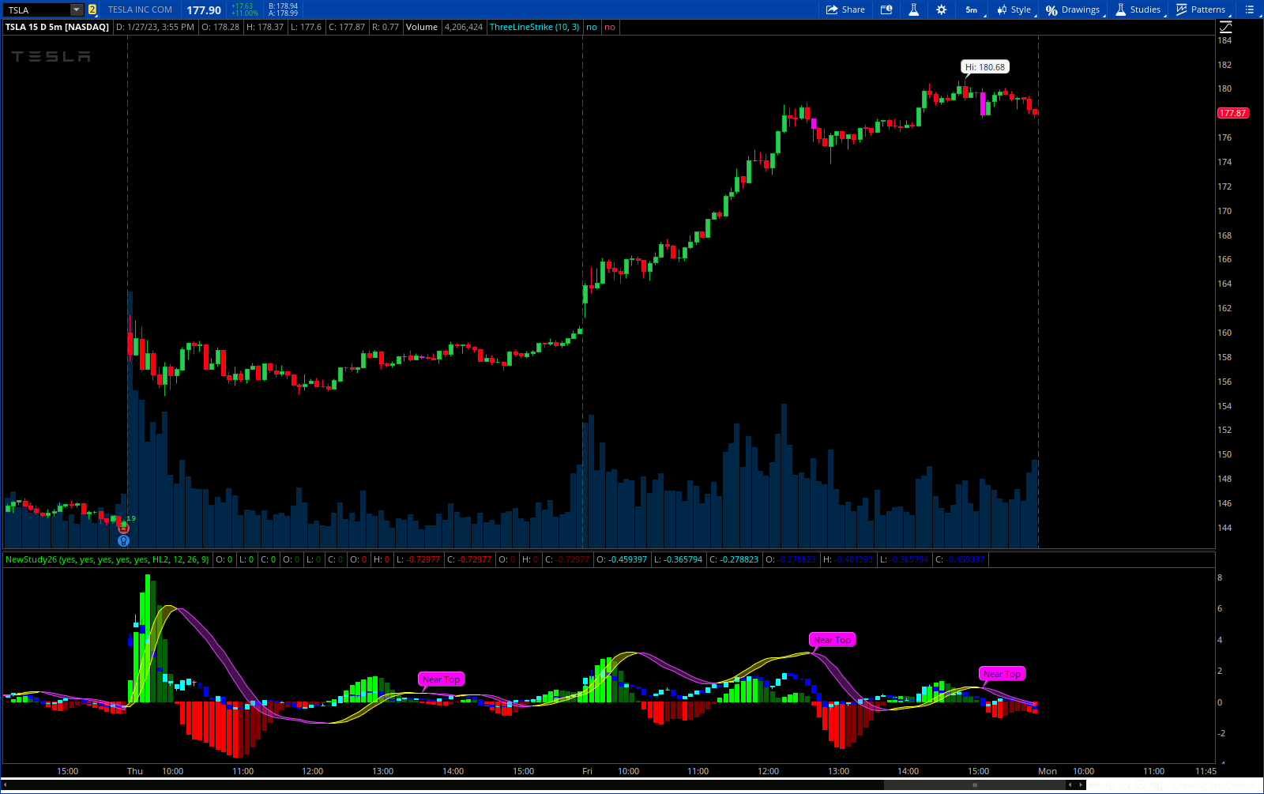Open the Studies menu
The width and height of the screenshot is (1264, 794).
point(1138,9)
